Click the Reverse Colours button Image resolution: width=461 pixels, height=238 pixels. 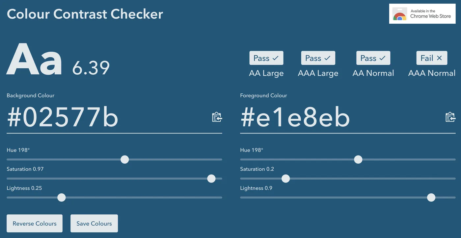[35, 224]
